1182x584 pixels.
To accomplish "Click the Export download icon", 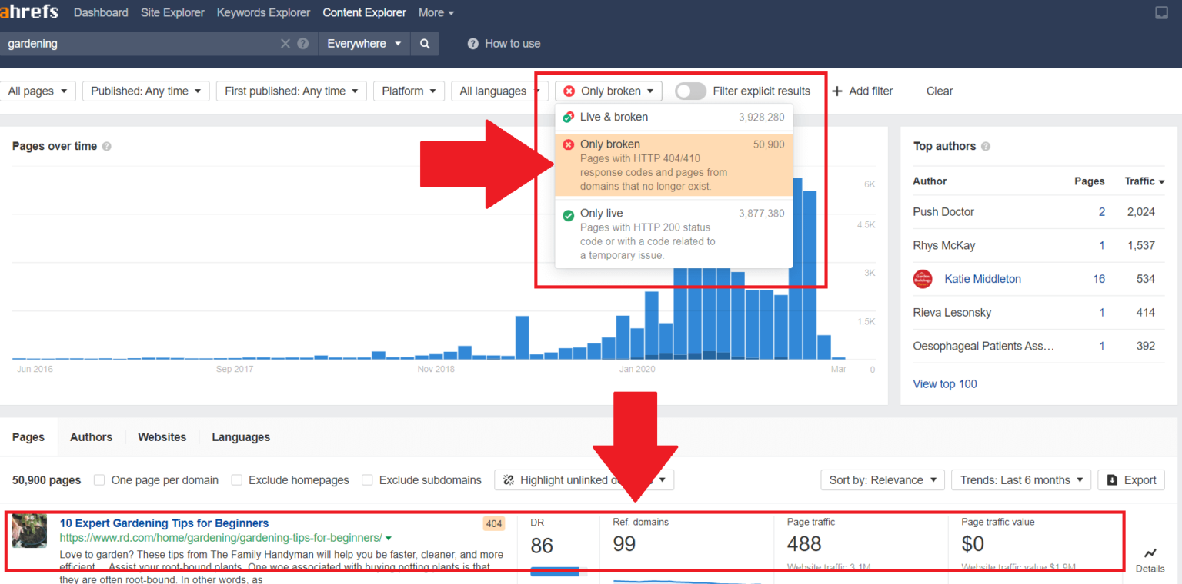I will click(1112, 480).
